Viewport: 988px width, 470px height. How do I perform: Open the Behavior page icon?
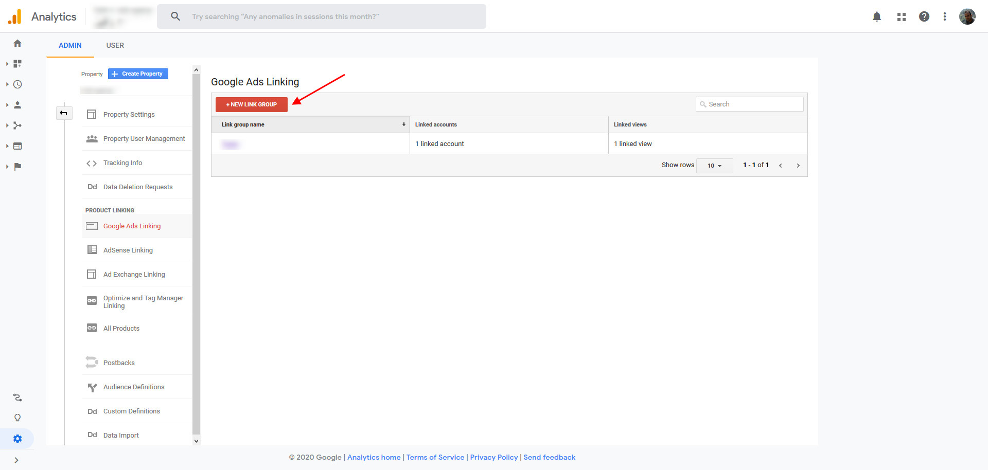17,146
